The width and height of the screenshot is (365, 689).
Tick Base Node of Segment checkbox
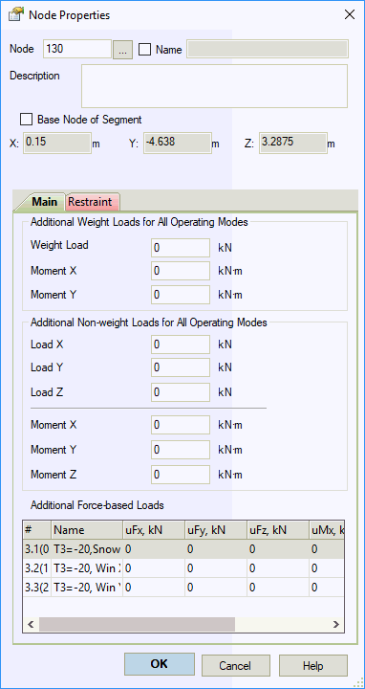[27, 119]
